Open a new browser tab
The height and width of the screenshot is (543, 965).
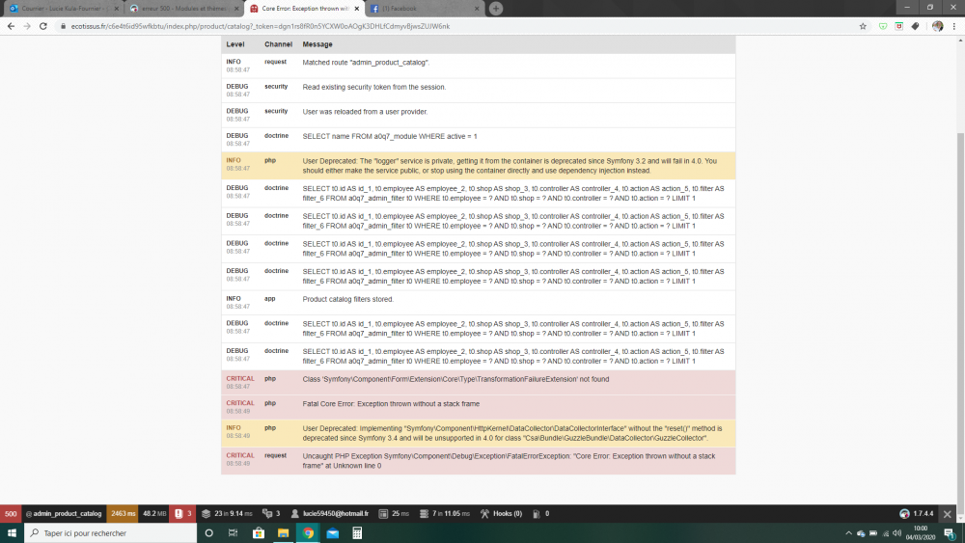[496, 9]
